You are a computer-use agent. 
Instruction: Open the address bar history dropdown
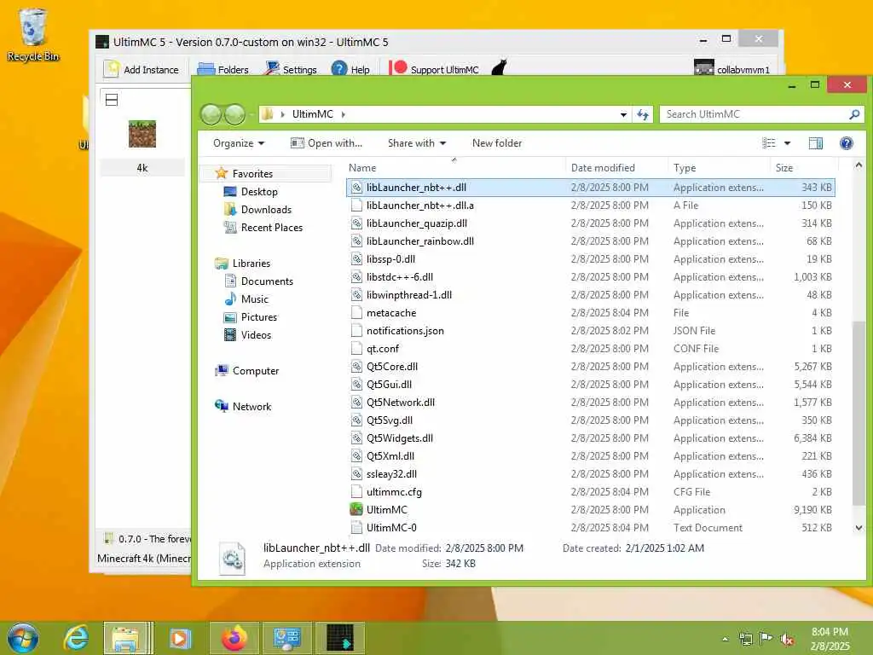pyautogui.click(x=623, y=114)
